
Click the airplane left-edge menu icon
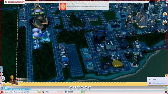2,74
